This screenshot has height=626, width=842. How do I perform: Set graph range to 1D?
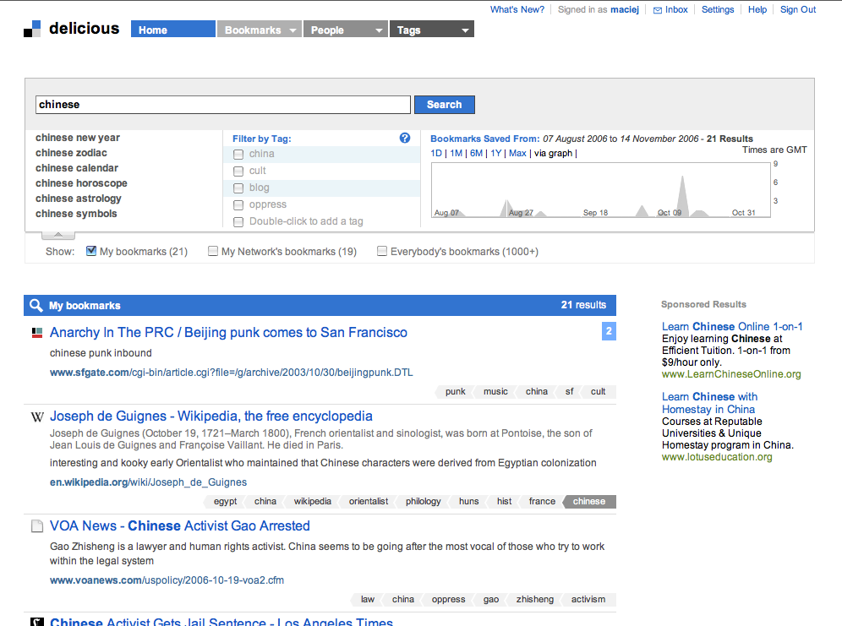(x=436, y=154)
